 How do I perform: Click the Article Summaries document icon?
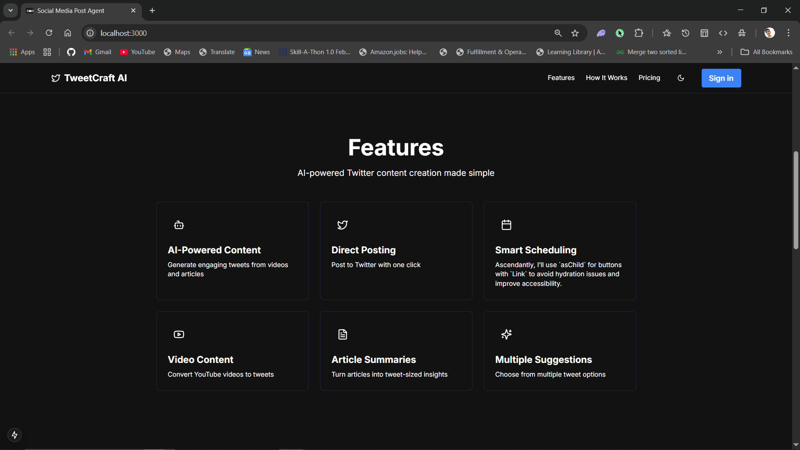tap(342, 335)
